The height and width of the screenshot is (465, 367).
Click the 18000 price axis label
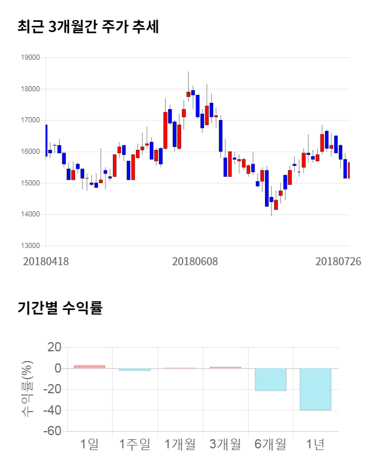[30, 89]
